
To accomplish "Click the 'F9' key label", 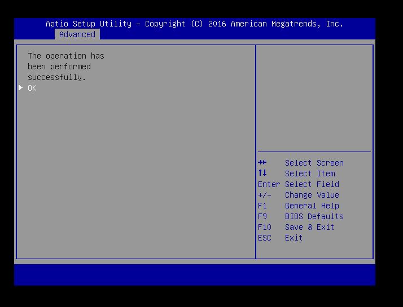I will pos(262,216).
